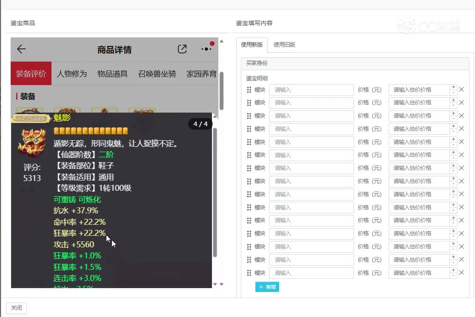Click the 二阶仙器 badge label
This screenshot has height=317, width=475.
pos(31,118)
